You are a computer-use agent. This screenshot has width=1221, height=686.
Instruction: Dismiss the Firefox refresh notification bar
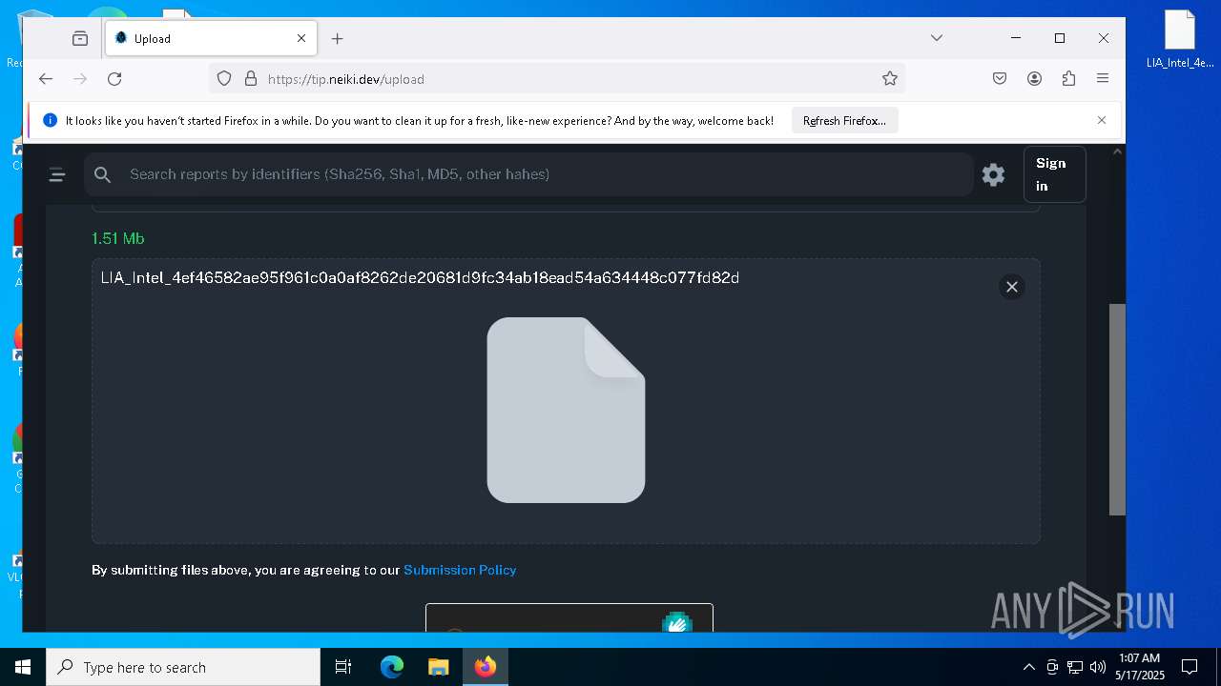(x=1102, y=120)
